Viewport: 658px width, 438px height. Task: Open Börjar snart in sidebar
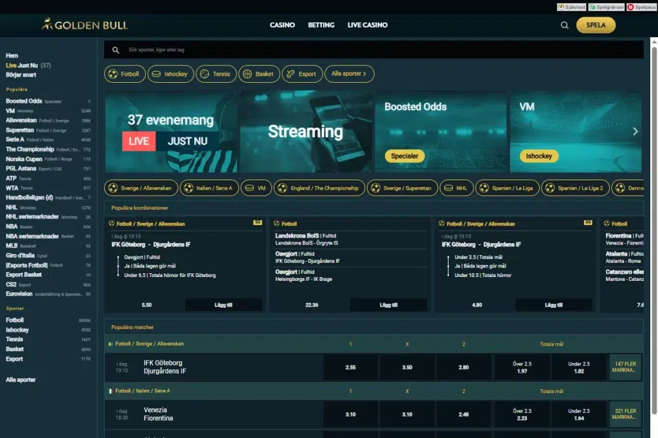(21, 75)
